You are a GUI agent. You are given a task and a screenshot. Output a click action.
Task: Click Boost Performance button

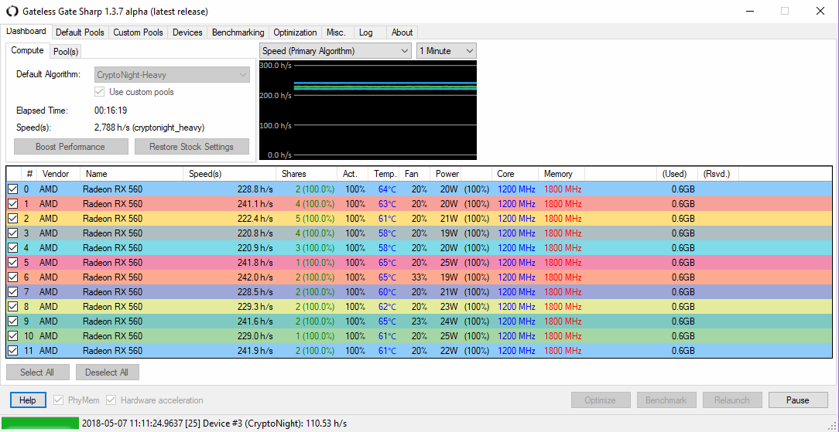[70, 147]
